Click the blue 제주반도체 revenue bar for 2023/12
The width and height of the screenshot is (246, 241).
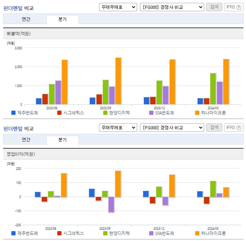click(147, 101)
